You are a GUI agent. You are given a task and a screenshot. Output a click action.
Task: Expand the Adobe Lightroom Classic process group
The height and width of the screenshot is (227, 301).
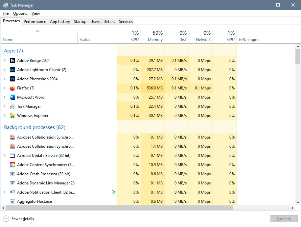click(x=5, y=70)
